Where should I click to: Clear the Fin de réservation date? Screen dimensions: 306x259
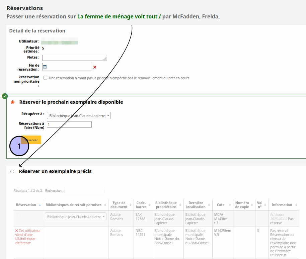[x=95, y=67]
